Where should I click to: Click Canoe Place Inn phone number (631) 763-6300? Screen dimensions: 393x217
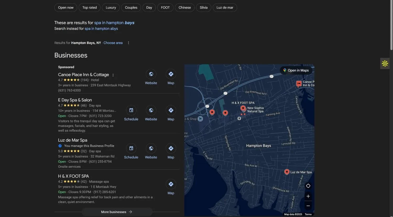coord(69,90)
